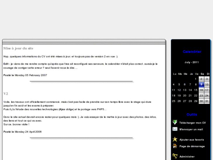
Task: Click day 4 in the calendar
Action: (x=173, y=85)
